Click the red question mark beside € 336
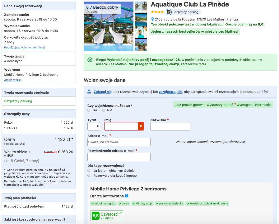 (x=56, y=152)
